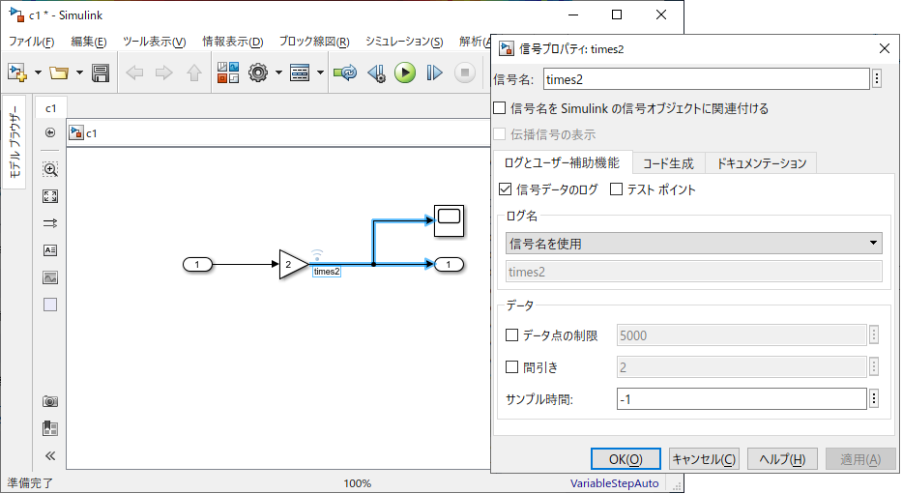
Task: Click the New Model toolbar icon
Action: coord(17,73)
